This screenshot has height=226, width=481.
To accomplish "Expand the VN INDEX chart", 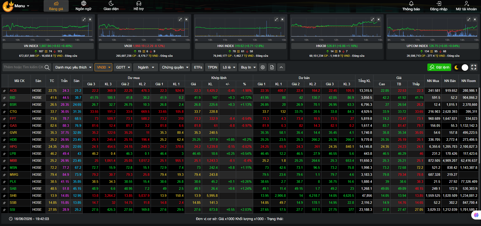I will pos(84,19).
